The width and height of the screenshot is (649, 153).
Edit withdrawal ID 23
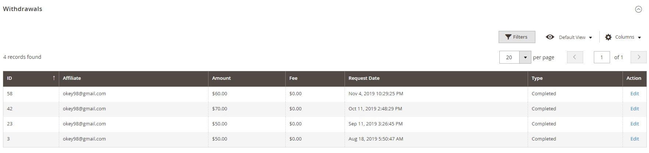click(x=634, y=124)
